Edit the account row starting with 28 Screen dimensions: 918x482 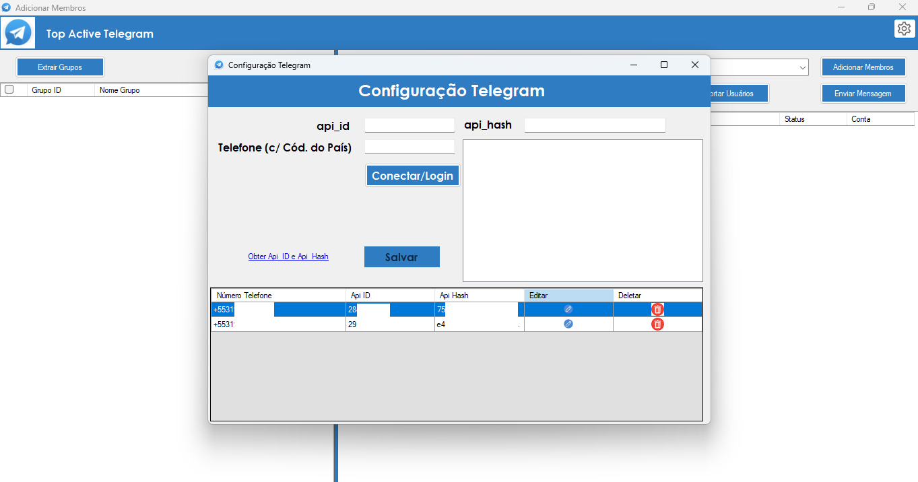pyautogui.click(x=568, y=309)
